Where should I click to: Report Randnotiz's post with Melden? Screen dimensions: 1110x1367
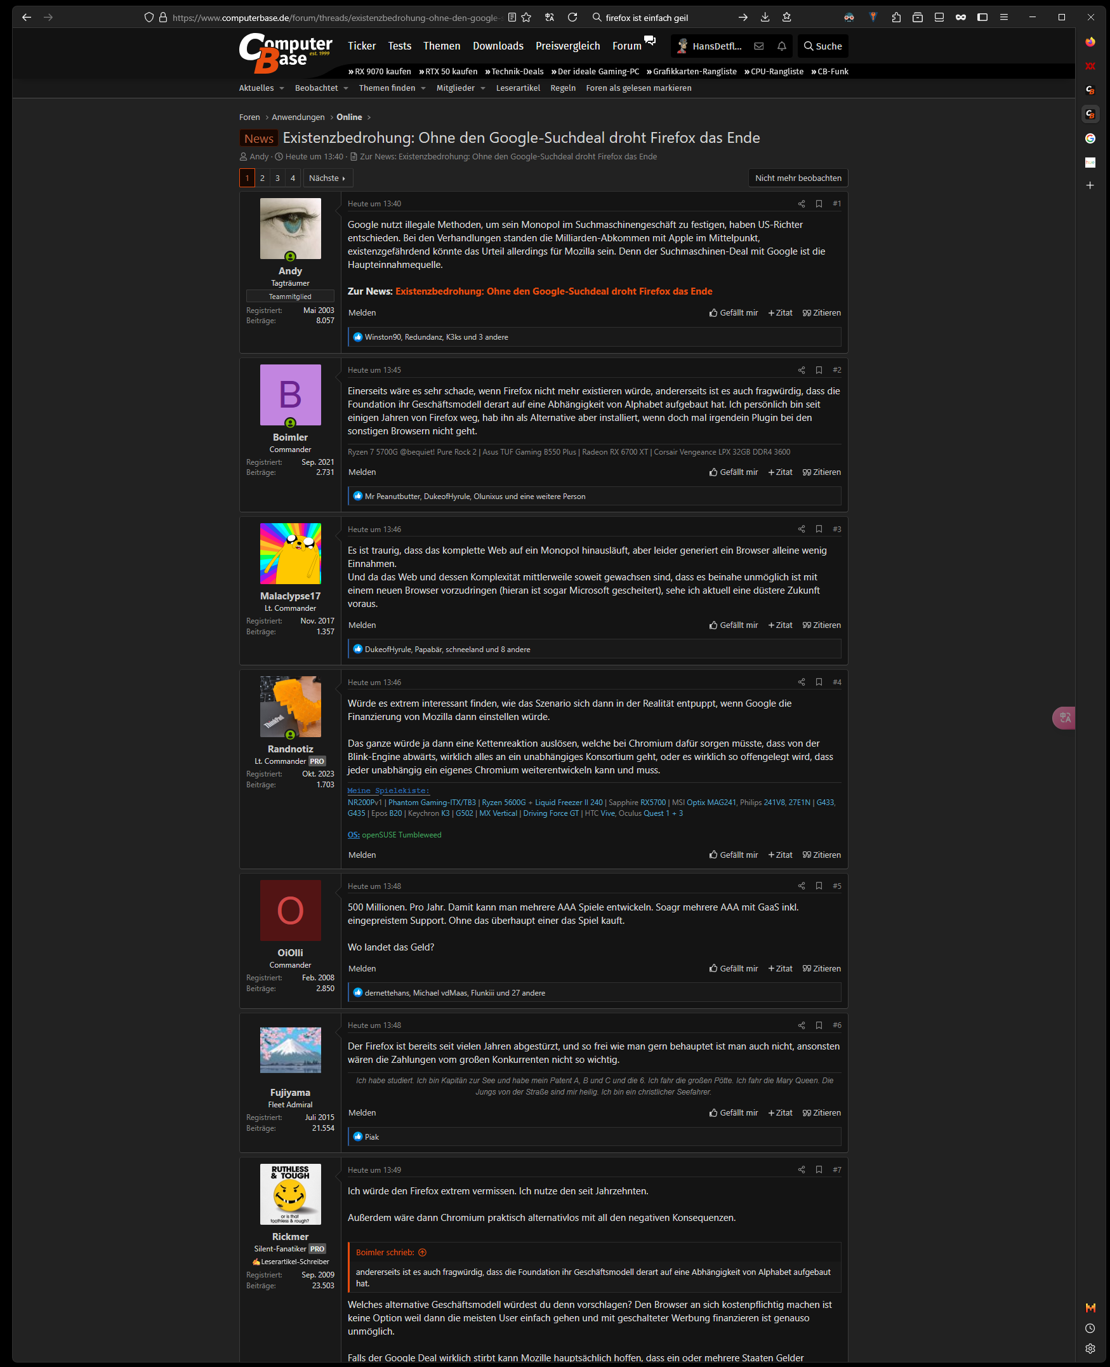tap(362, 855)
